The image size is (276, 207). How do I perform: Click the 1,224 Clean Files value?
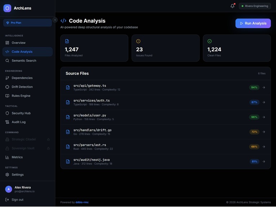coord(214,49)
